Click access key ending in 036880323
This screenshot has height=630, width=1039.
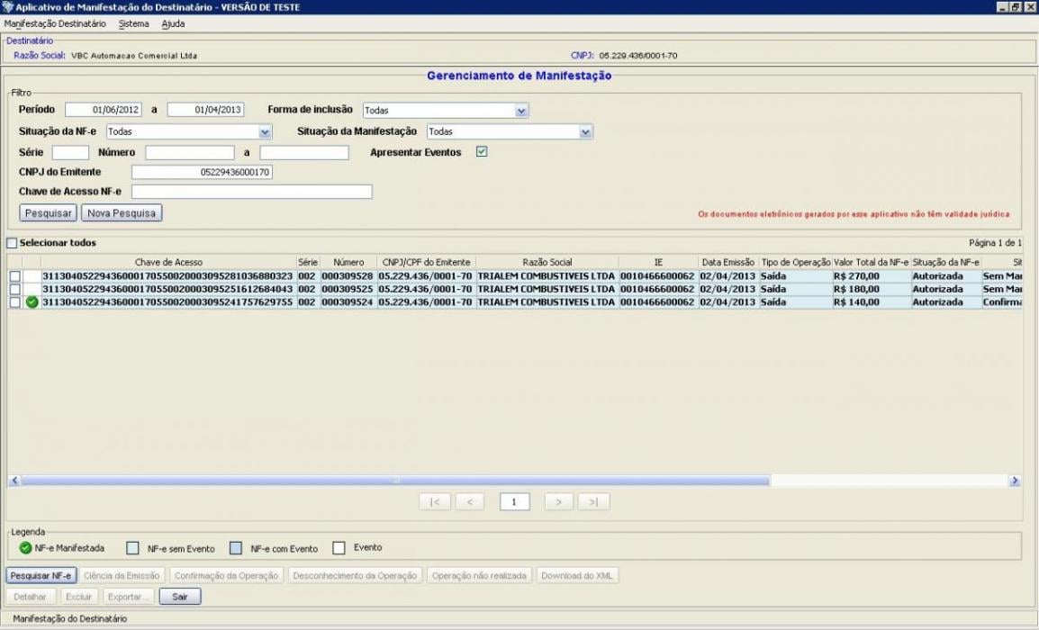pos(167,276)
